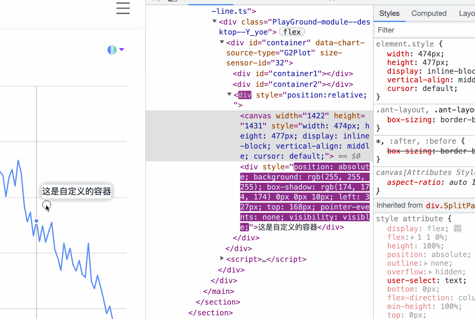Select the div id="container1" element
This screenshot has width=475, height=319.
coord(293,74)
